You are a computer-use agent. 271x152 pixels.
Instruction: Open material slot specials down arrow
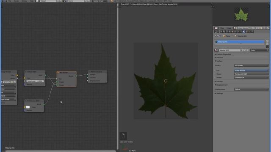267,46
